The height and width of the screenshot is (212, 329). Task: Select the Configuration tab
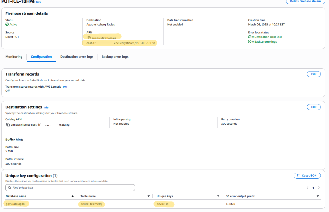(x=41, y=57)
